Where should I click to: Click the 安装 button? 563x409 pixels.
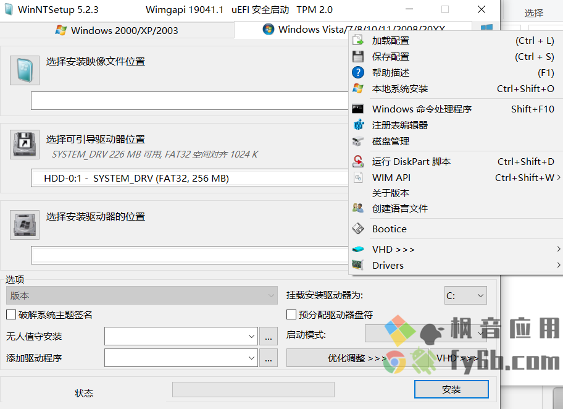pyautogui.click(x=451, y=389)
